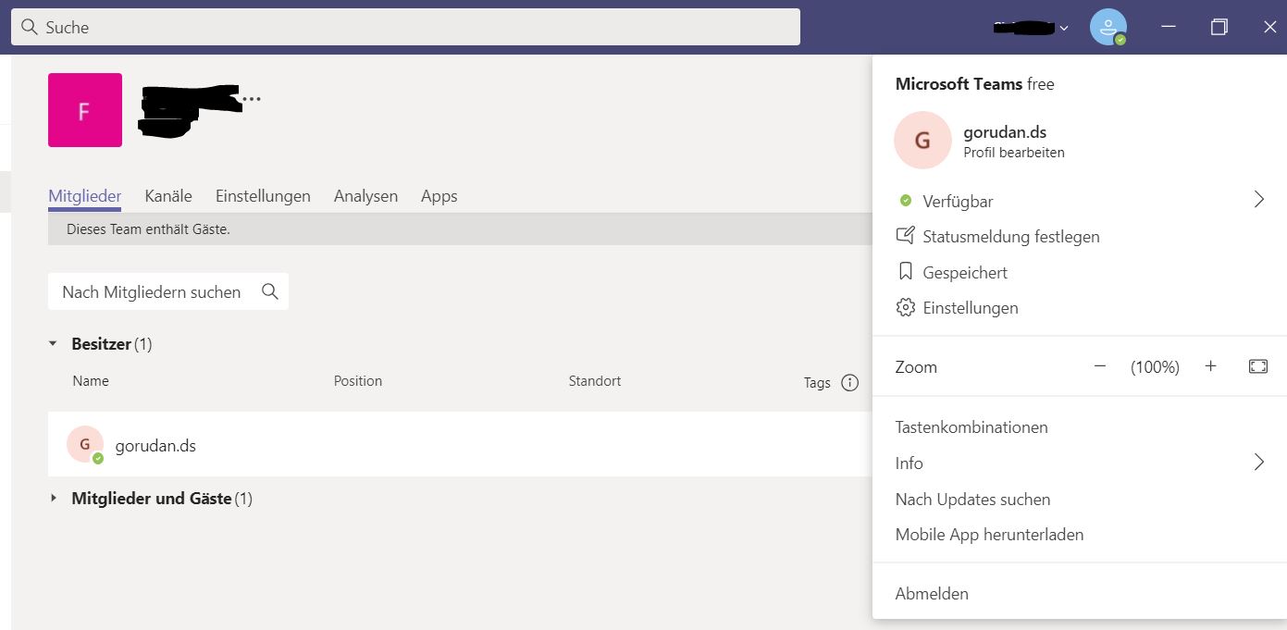Click the Tags column header

pyautogui.click(x=817, y=382)
